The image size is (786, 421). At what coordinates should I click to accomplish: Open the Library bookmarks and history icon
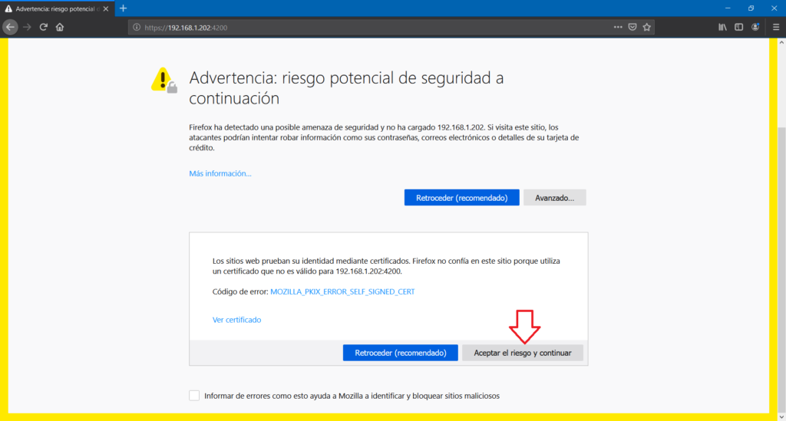(722, 27)
